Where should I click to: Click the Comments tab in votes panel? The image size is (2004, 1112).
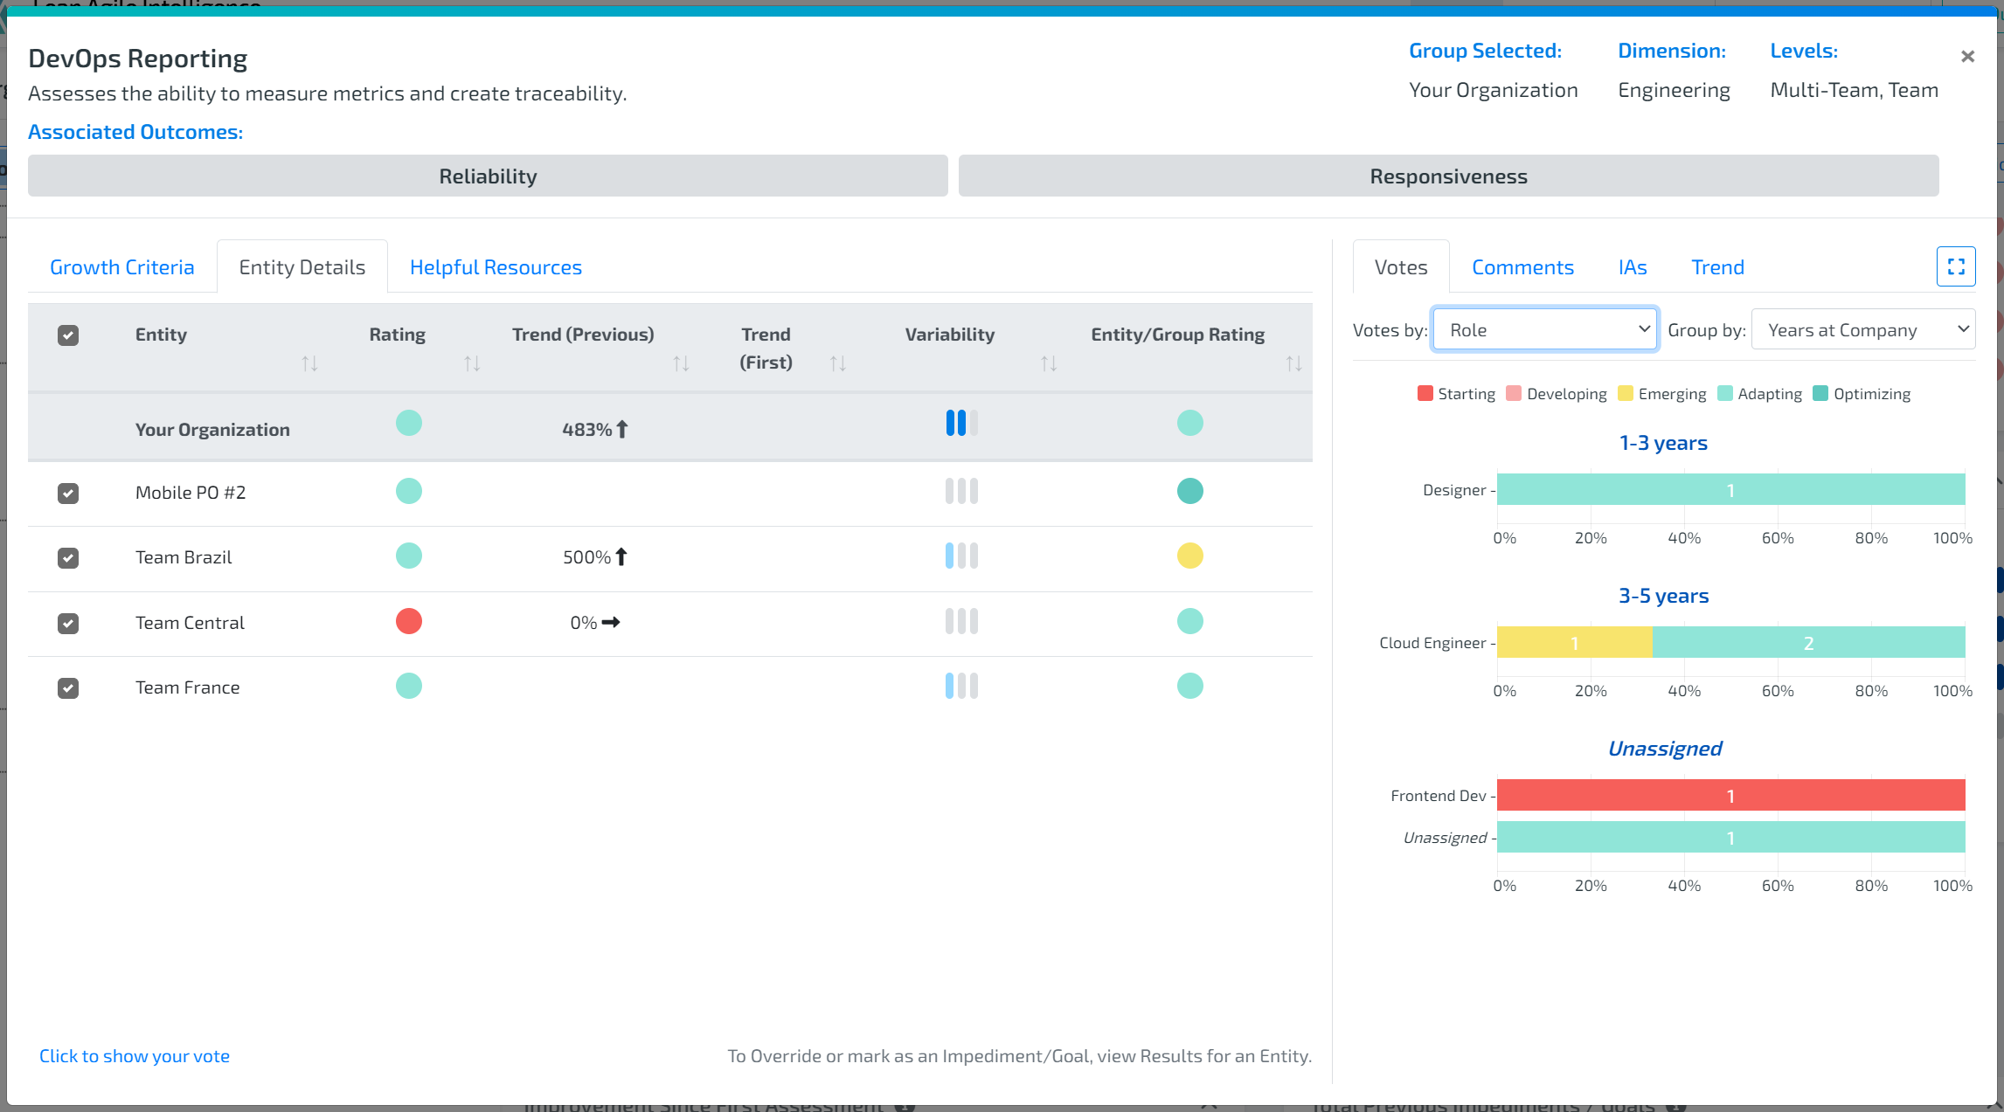click(1522, 267)
